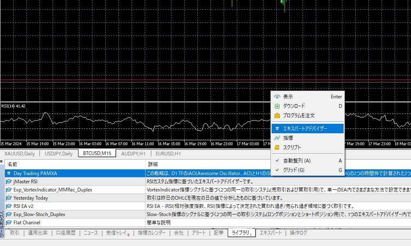This screenshot has height=246, width=411.
Task: Click the green download icon in the context menu
Action: click(x=277, y=105)
